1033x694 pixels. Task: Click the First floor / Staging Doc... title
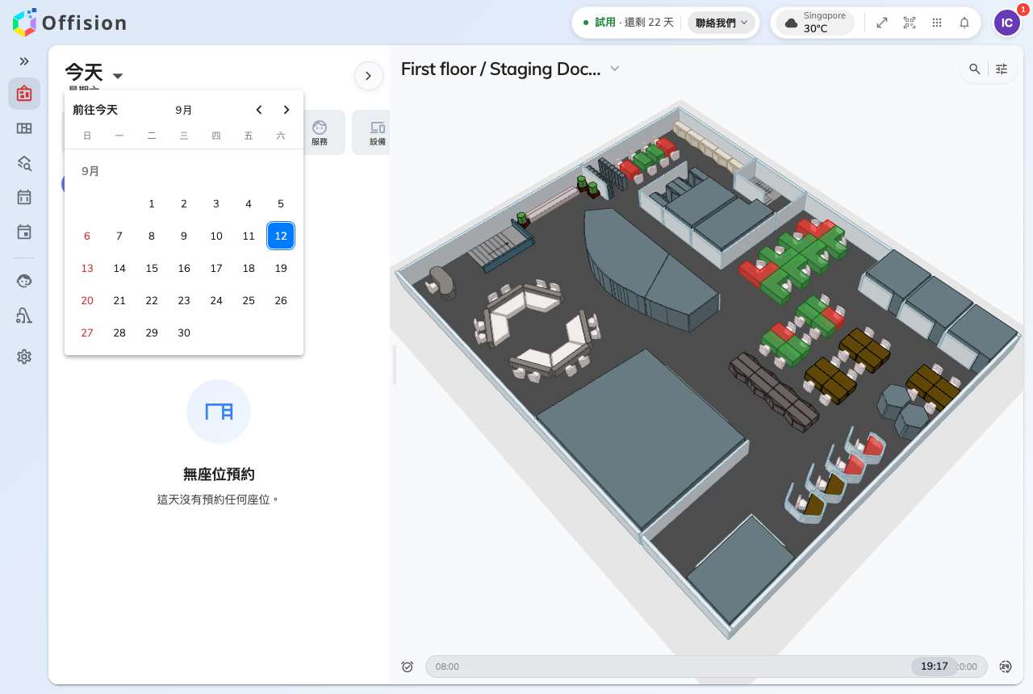500,69
